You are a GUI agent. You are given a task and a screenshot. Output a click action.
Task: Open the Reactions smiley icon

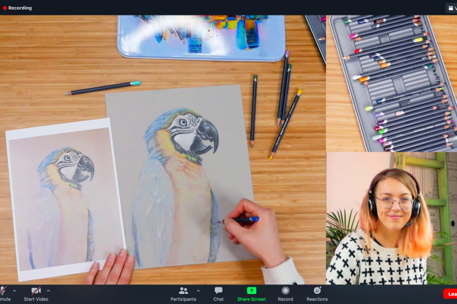pyautogui.click(x=317, y=290)
